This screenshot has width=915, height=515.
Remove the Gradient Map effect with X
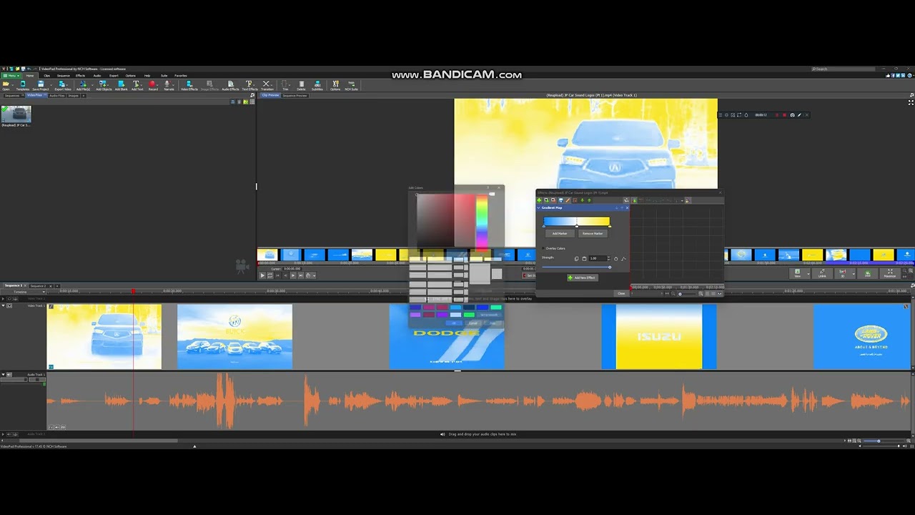click(627, 207)
